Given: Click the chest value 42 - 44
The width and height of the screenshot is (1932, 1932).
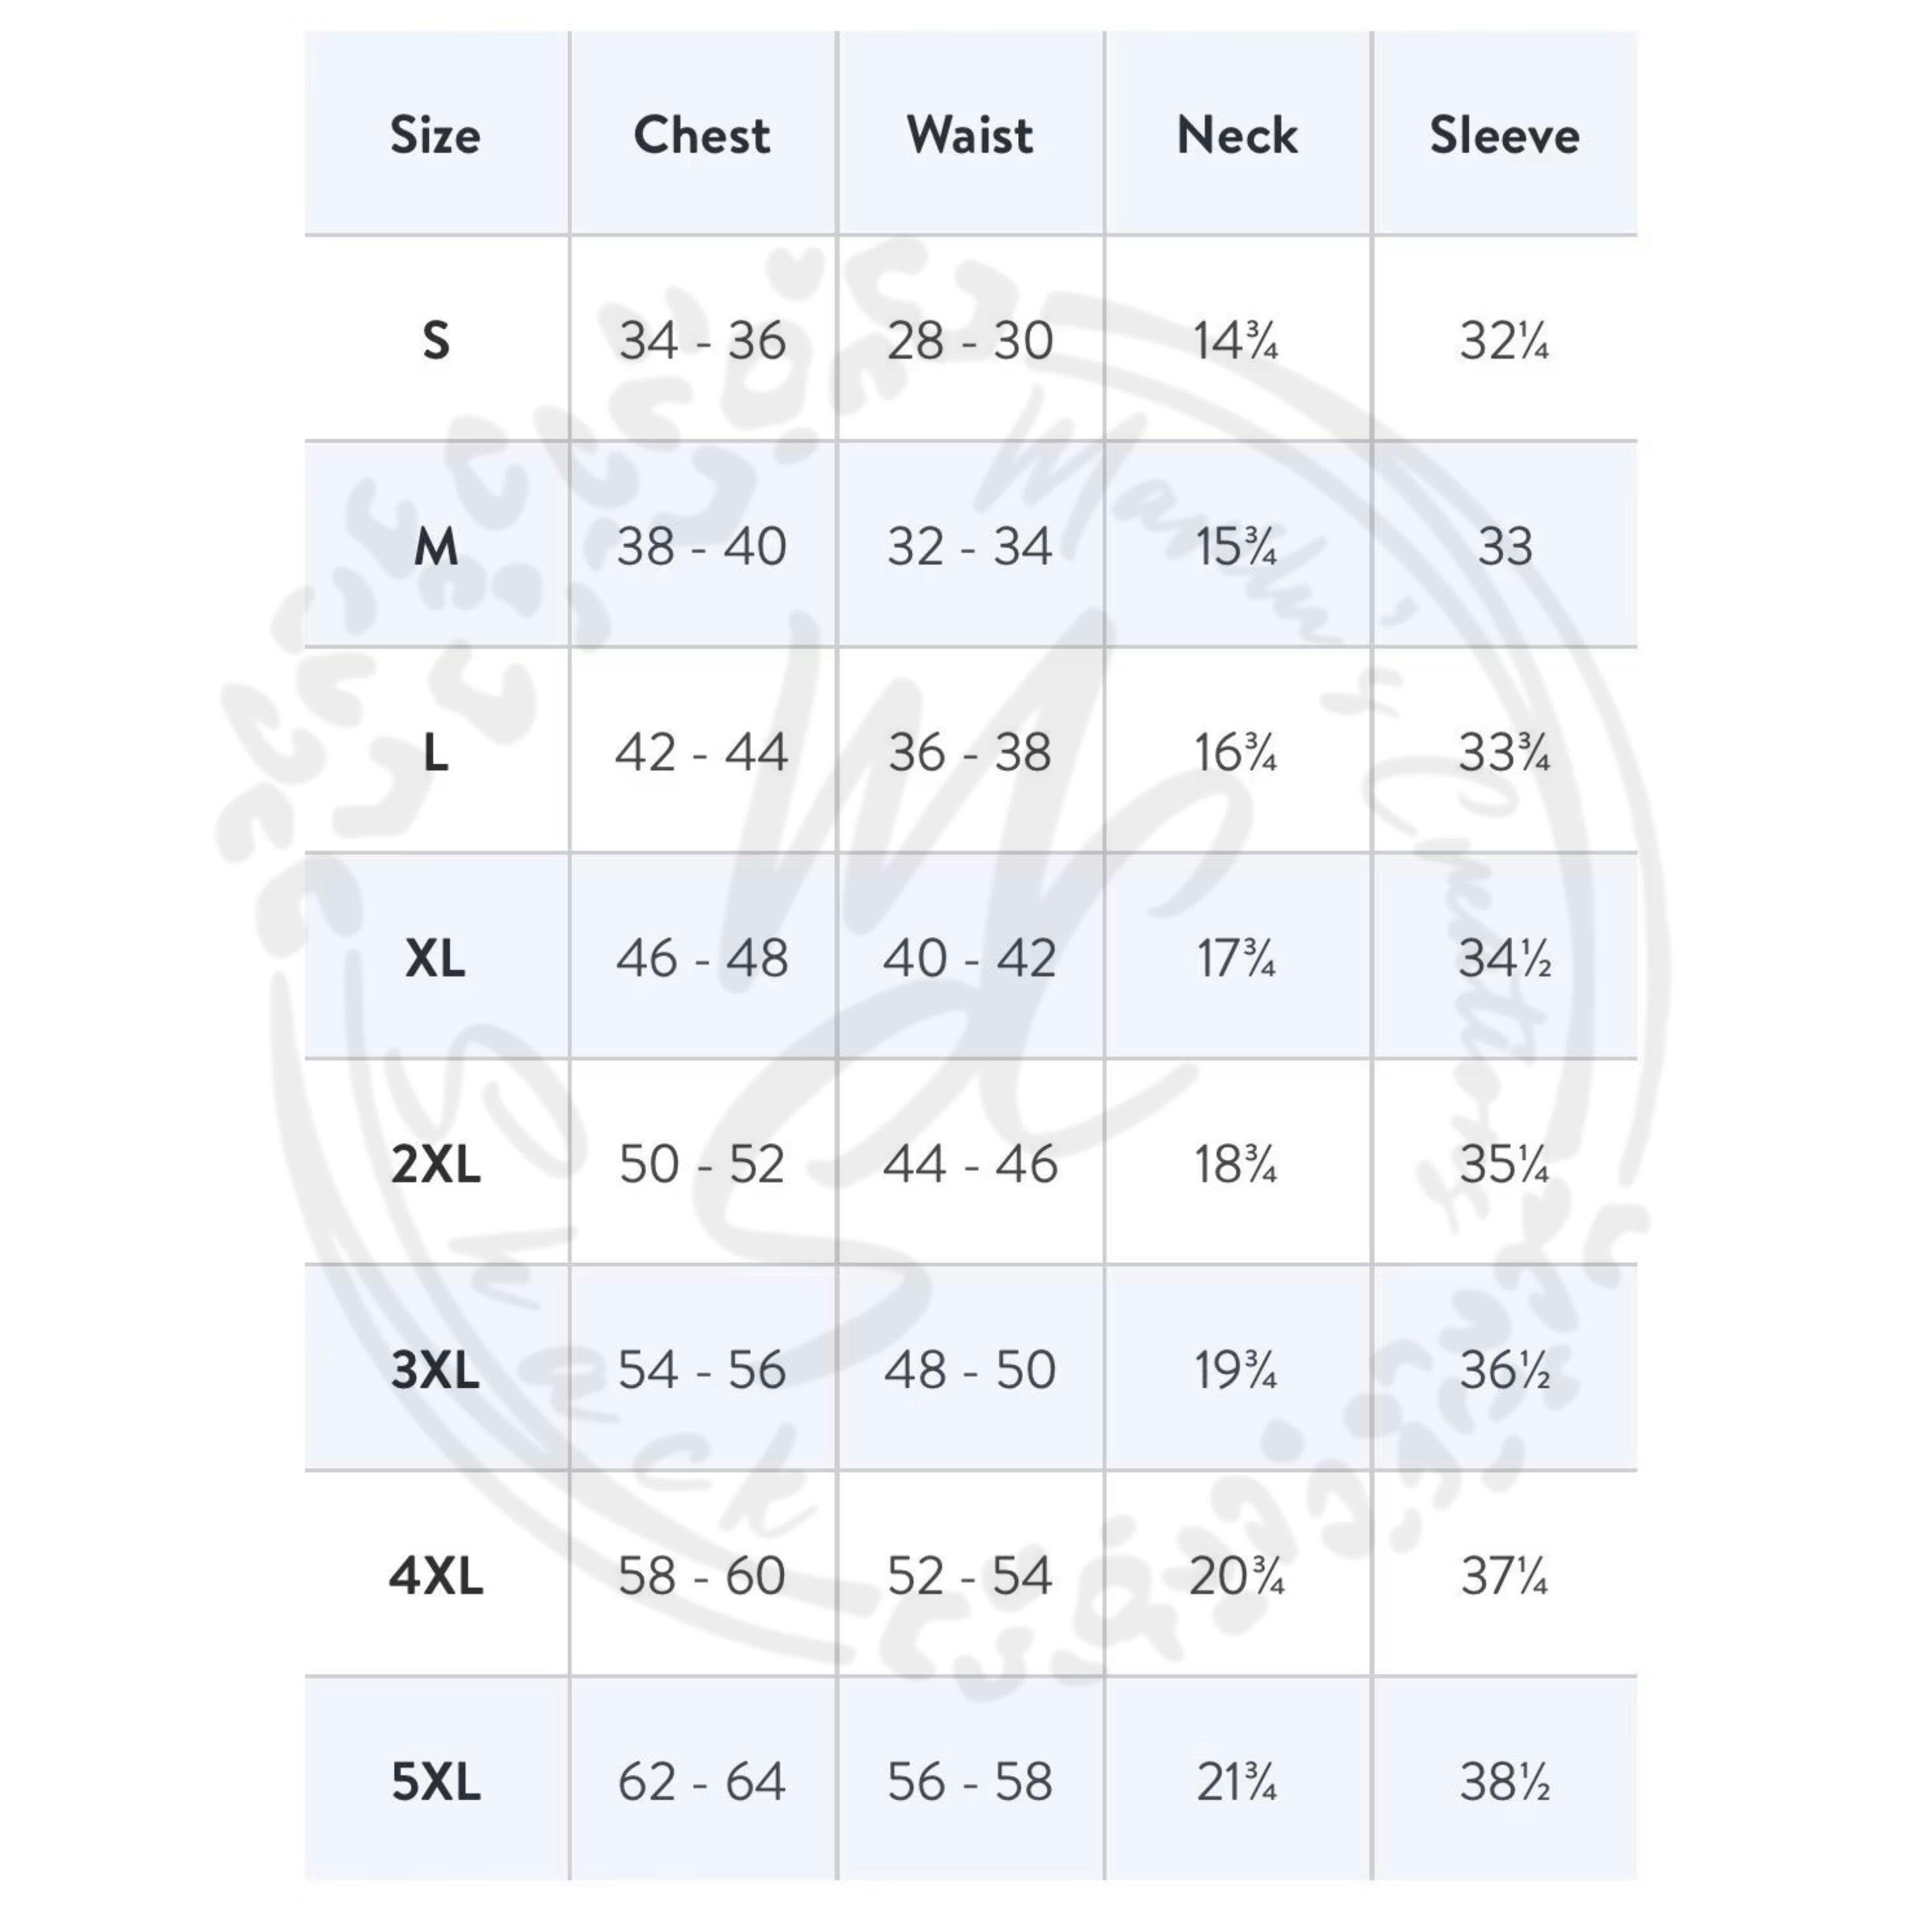Looking at the screenshot, I should (702, 753).
